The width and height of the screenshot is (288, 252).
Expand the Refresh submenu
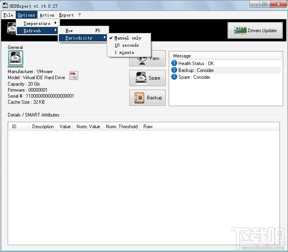click(38, 31)
